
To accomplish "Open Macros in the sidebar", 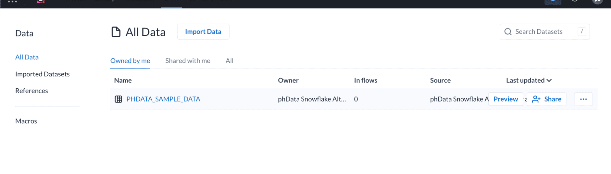I will coord(26,121).
